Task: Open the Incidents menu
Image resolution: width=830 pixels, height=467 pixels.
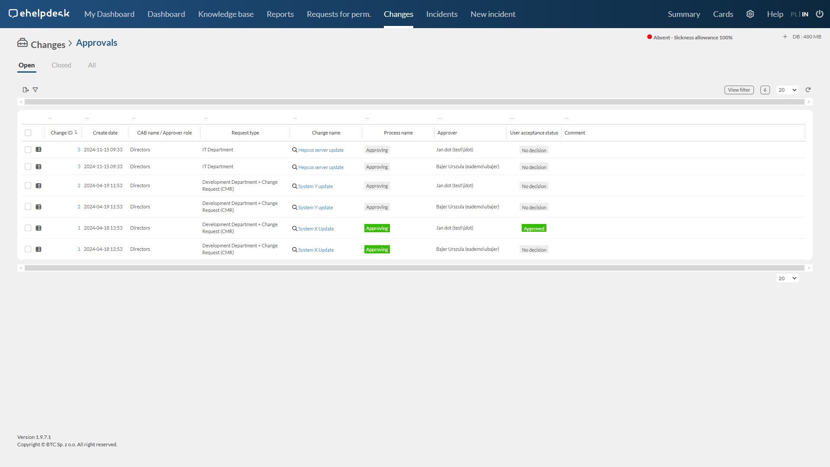Action: (441, 14)
